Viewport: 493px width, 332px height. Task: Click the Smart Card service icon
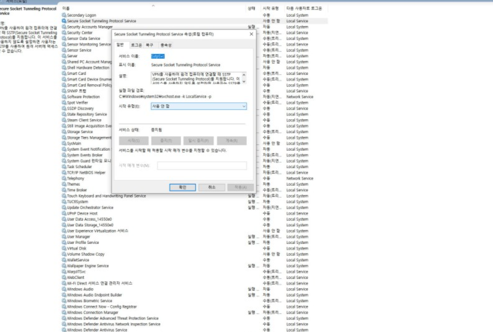pyautogui.click(x=64, y=74)
